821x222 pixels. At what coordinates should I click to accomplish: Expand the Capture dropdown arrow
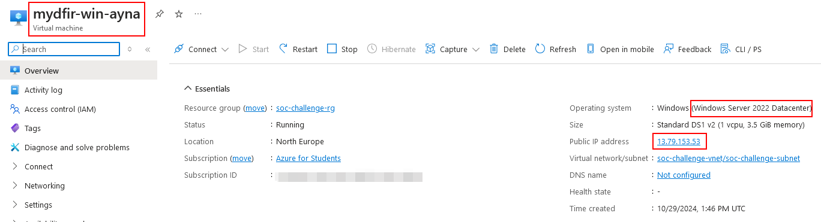click(476, 50)
